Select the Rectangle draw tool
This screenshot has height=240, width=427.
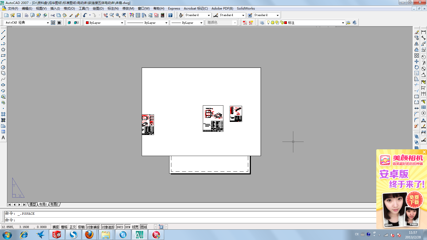point(3,55)
